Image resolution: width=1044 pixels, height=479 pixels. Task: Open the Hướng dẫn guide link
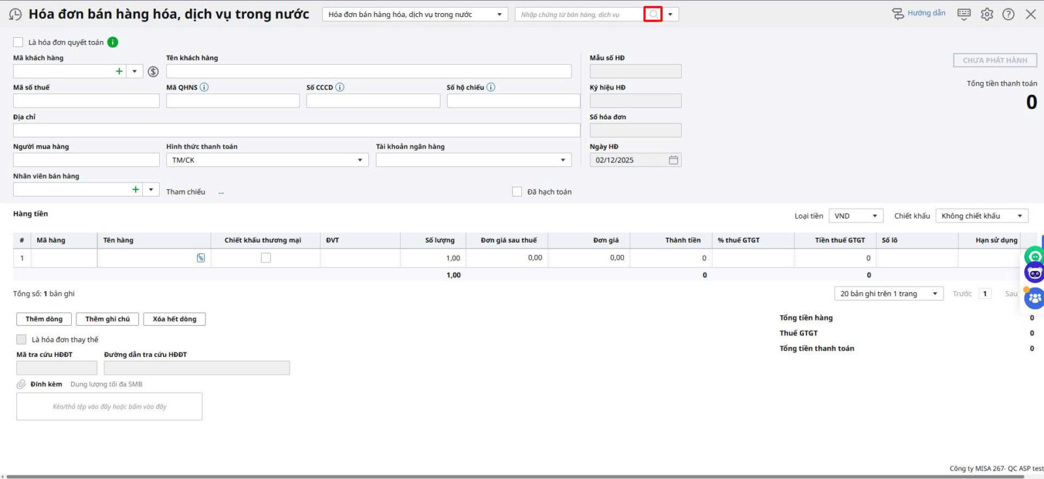[x=925, y=13]
